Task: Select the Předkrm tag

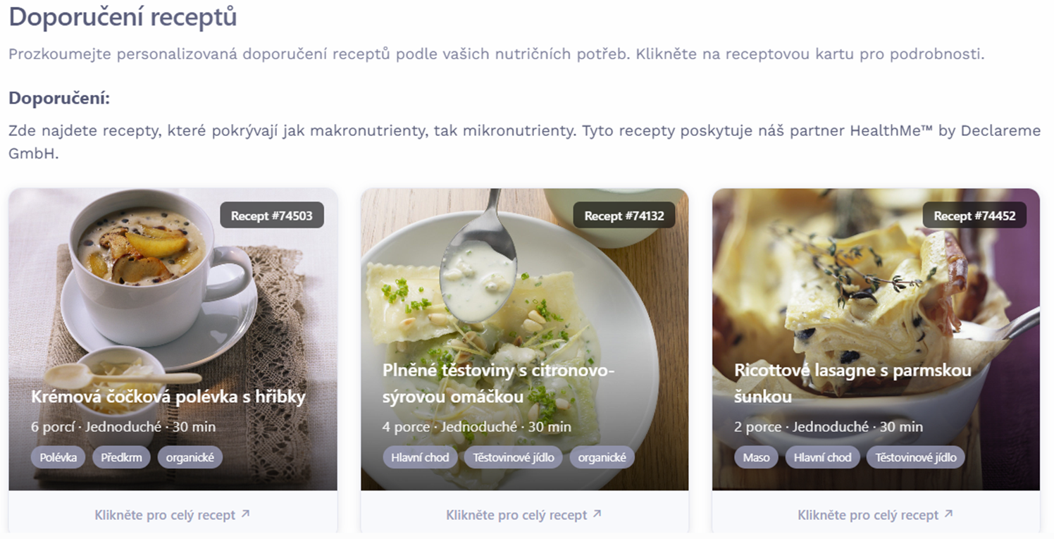Action: (x=121, y=457)
